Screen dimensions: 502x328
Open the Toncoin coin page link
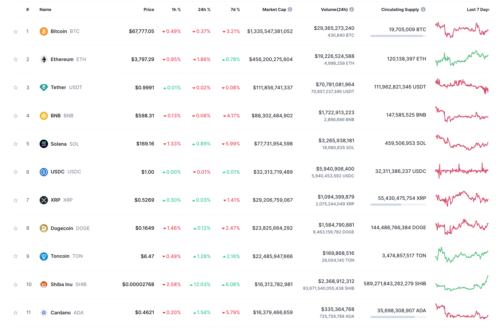pos(60,256)
